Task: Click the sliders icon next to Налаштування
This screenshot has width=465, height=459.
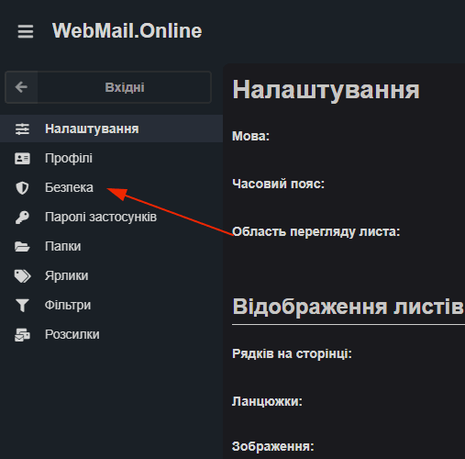Action: pyautogui.click(x=22, y=129)
